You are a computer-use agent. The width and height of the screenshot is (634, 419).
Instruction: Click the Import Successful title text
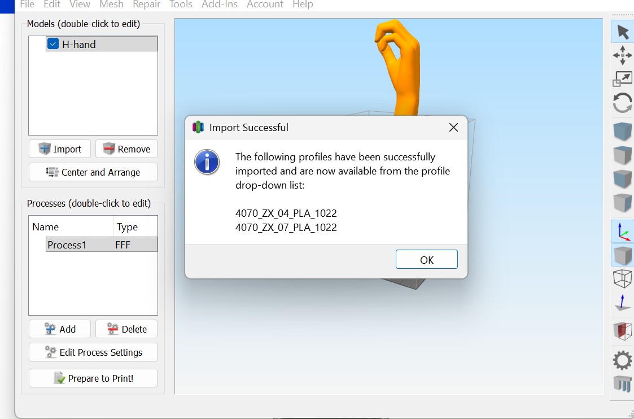(x=248, y=128)
